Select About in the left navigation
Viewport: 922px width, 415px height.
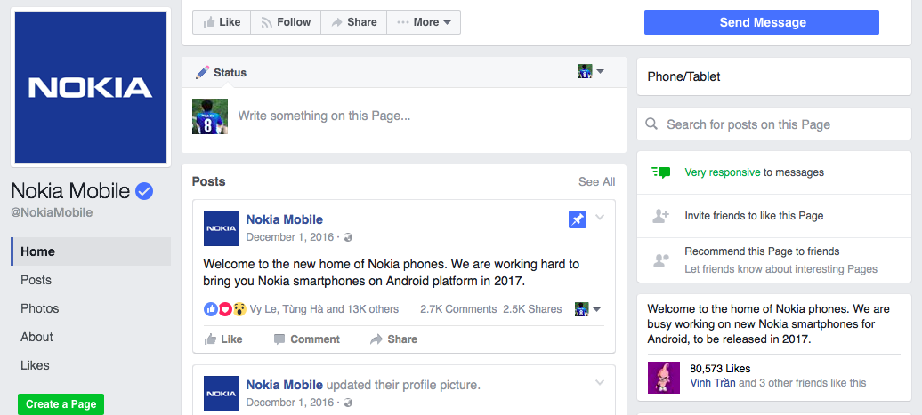(x=36, y=337)
